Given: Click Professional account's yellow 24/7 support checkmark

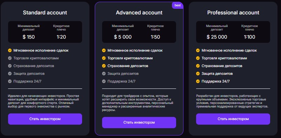Looking at the screenshot, I should [x=198, y=81].
